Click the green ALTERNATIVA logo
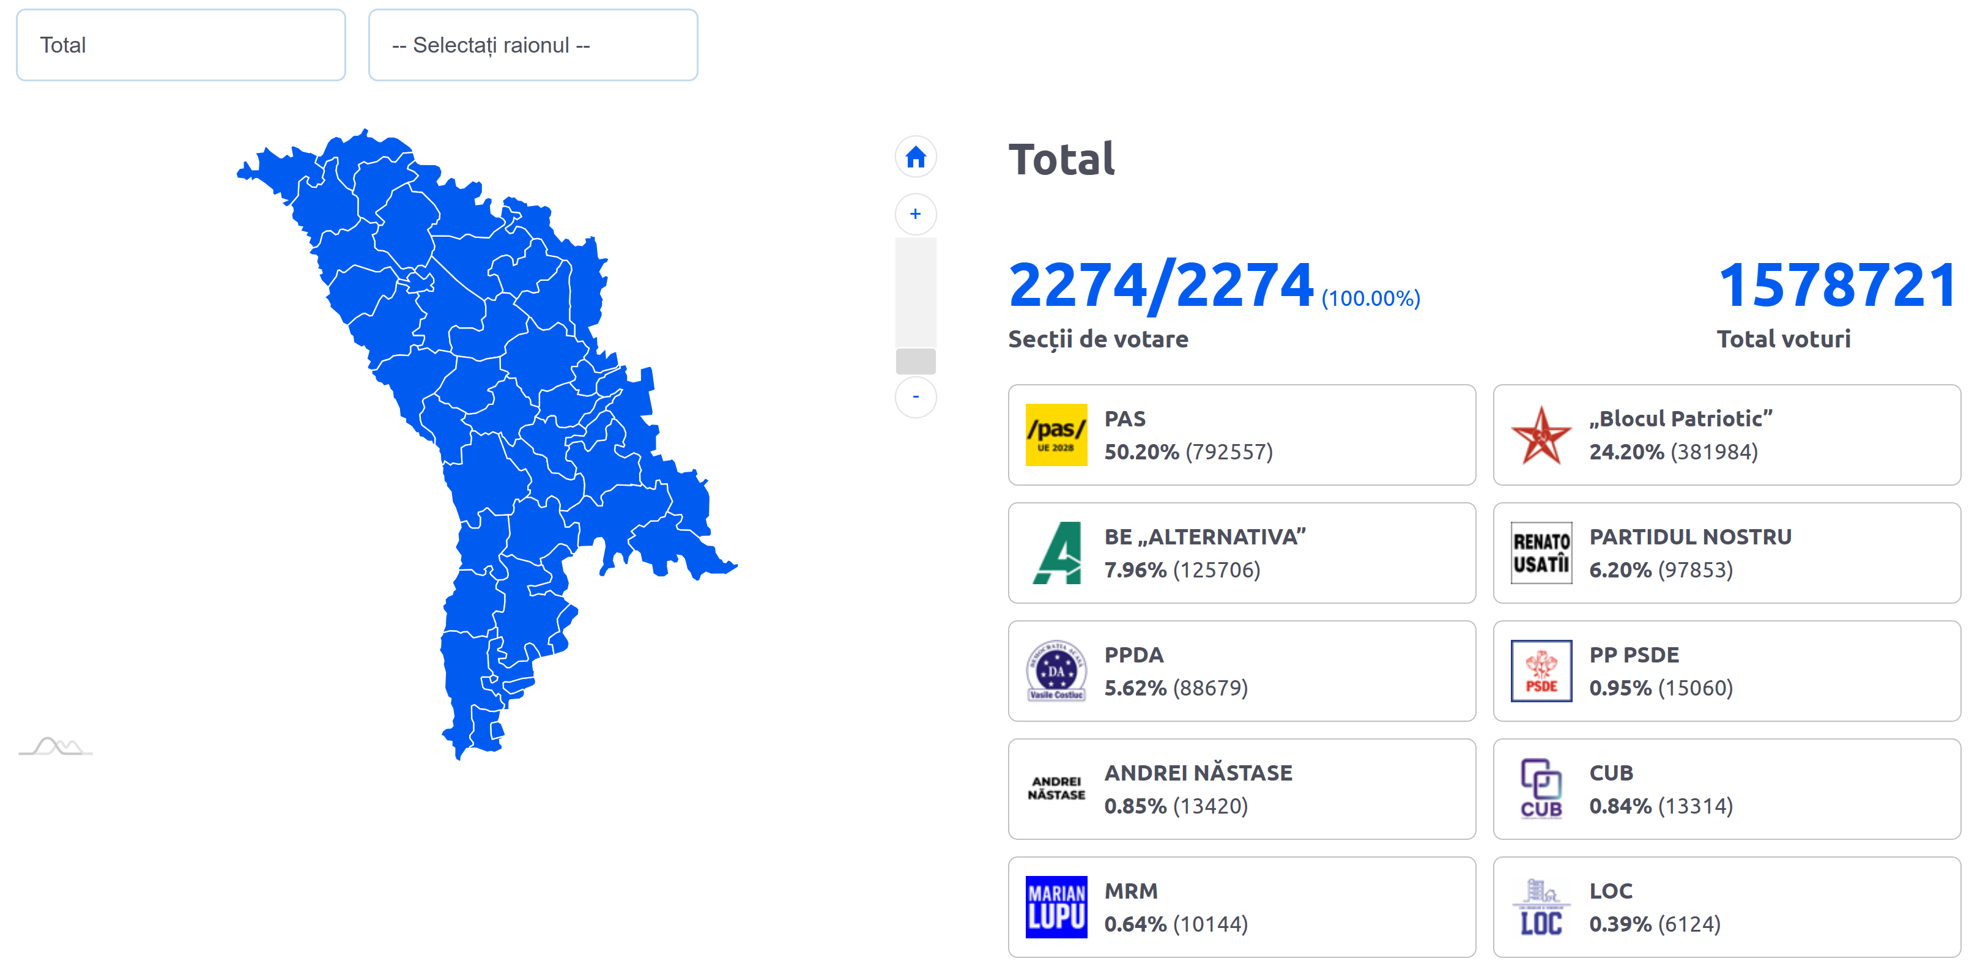 pyautogui.click(x=1056, y=553)
